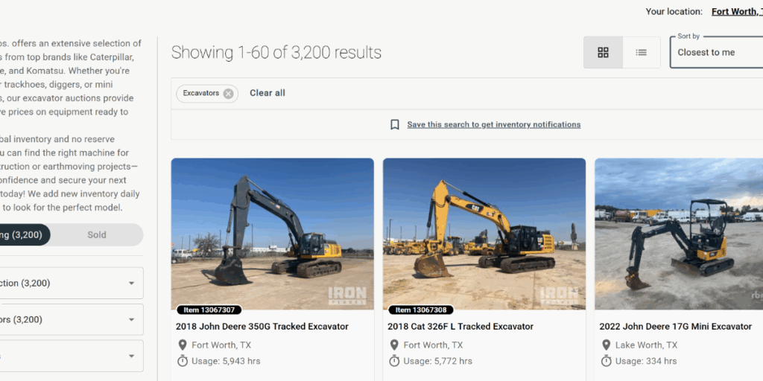
Task: Click usage timer icon on John Deere 17G card
Action: click(606, 361)
